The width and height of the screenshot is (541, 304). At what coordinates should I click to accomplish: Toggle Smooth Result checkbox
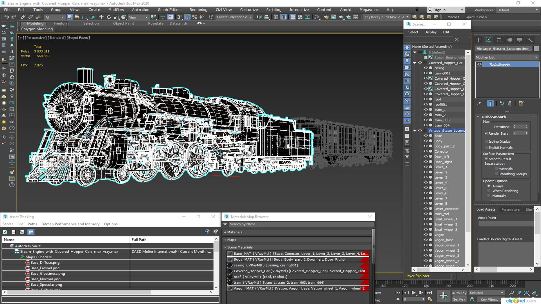486,159
